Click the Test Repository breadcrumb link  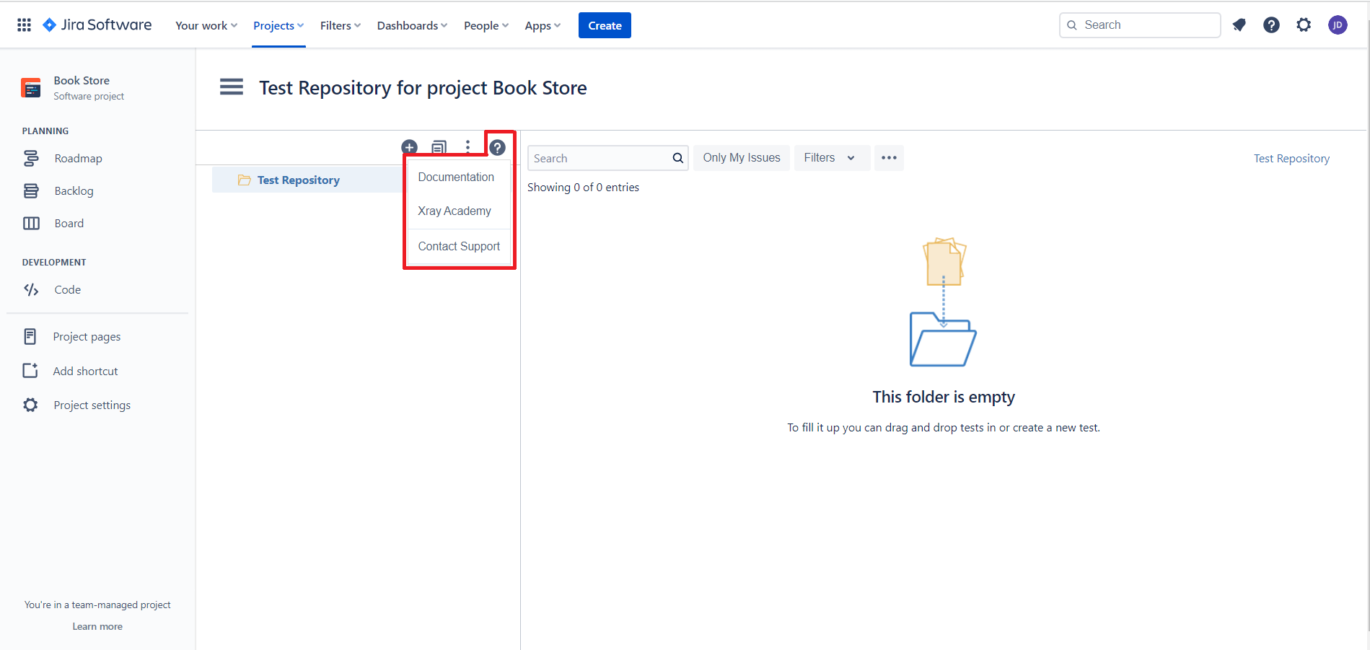point(1291,158)
